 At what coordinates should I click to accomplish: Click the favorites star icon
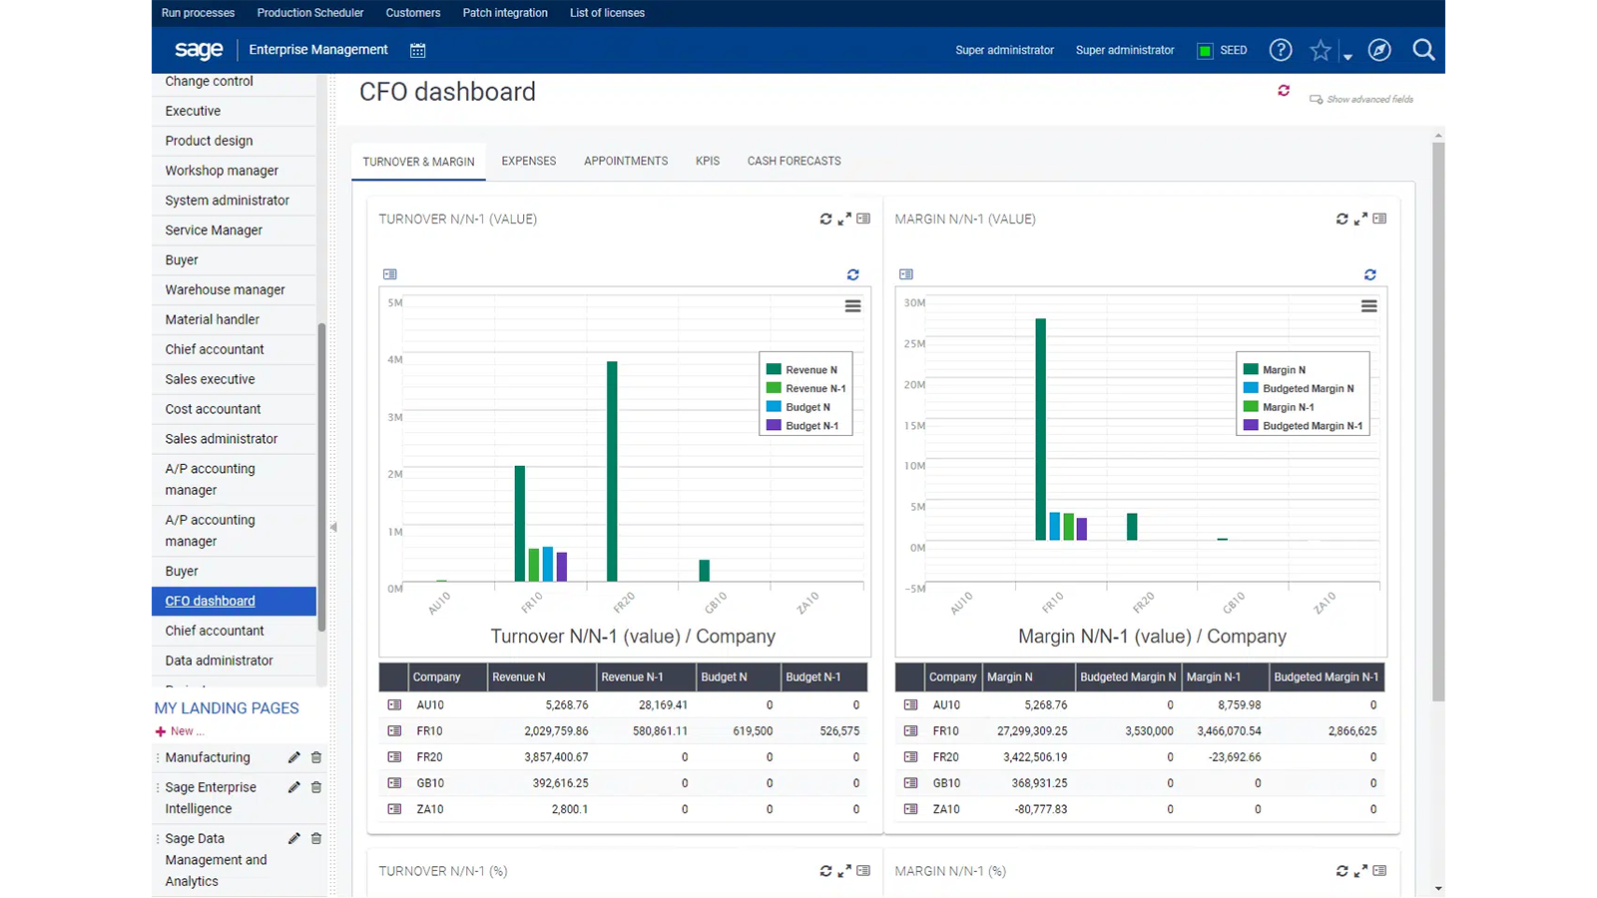1320,50
